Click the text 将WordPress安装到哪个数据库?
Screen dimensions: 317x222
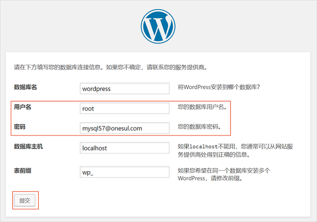coord(219,87)
